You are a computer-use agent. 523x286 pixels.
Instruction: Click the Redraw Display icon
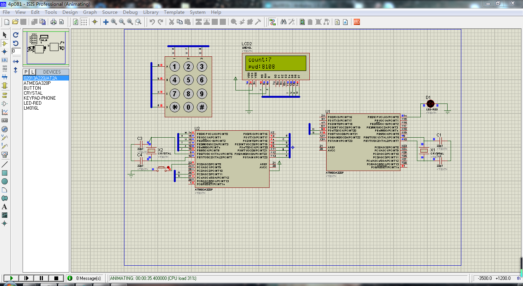click(75, 22)
